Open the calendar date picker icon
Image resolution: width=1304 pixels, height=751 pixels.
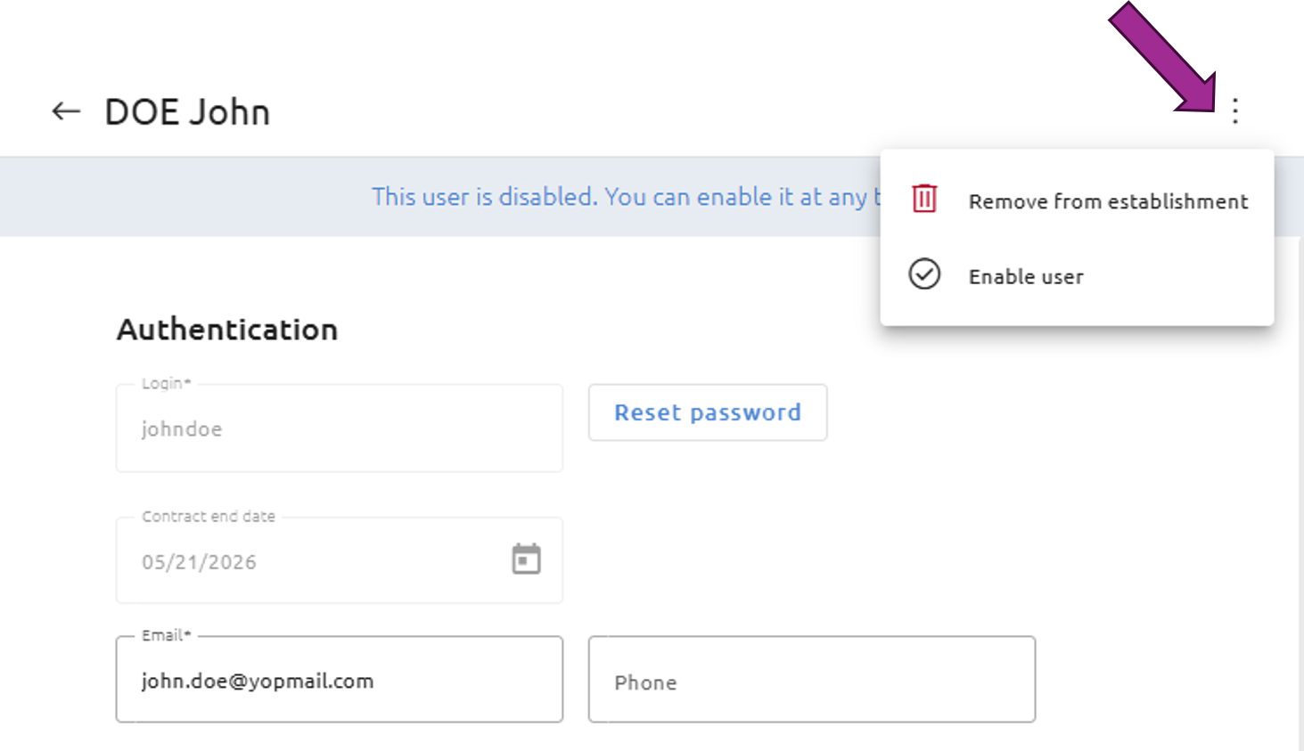pos(526,559)
